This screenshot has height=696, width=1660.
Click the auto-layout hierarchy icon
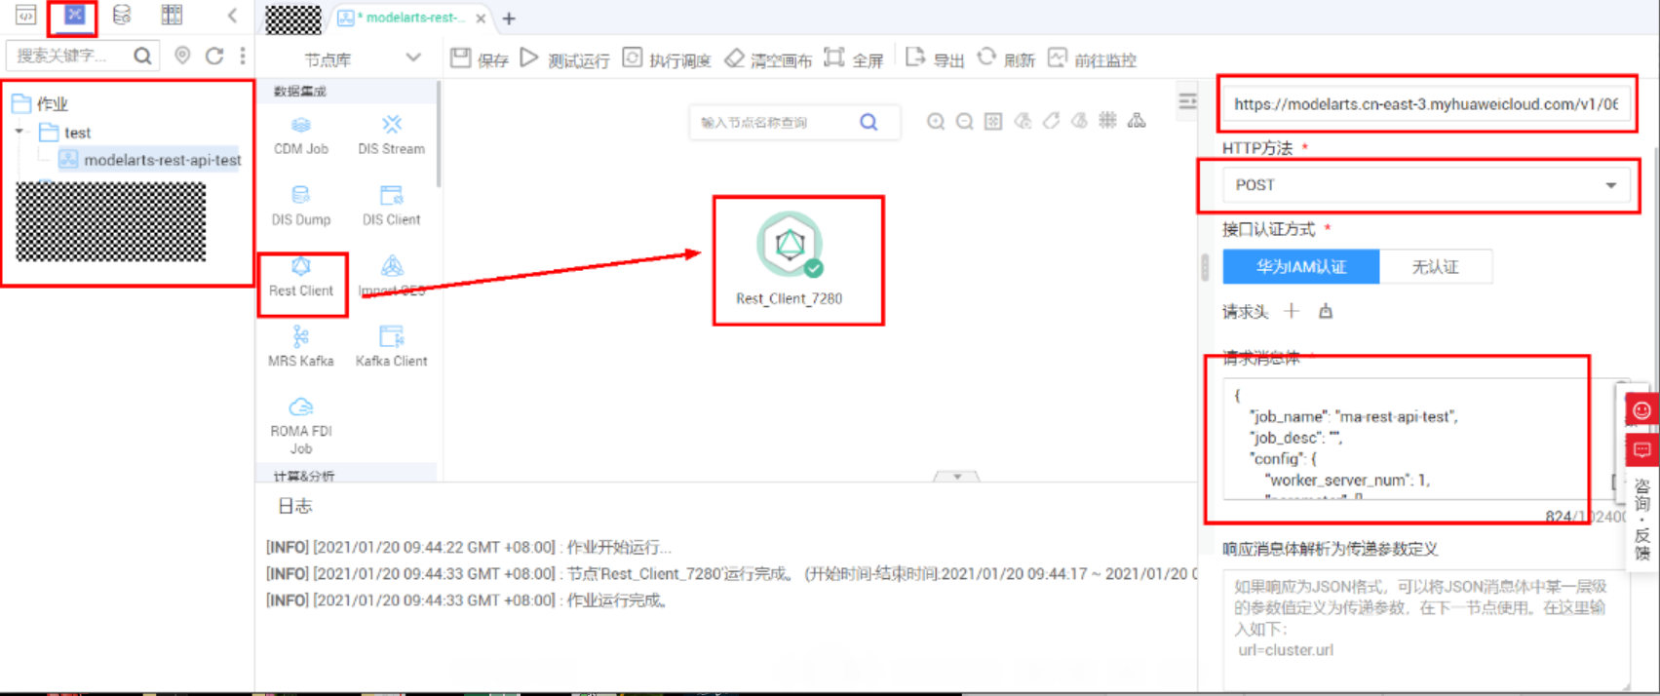pyautogui.click(x=1137, y=121)
